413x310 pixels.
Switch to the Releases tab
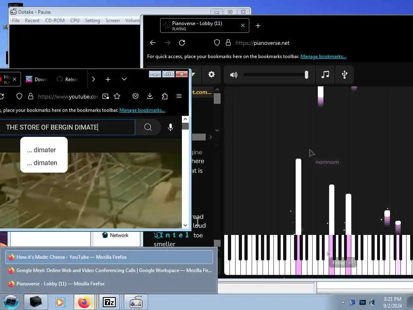pyautogui.click(x=68, y=80)
